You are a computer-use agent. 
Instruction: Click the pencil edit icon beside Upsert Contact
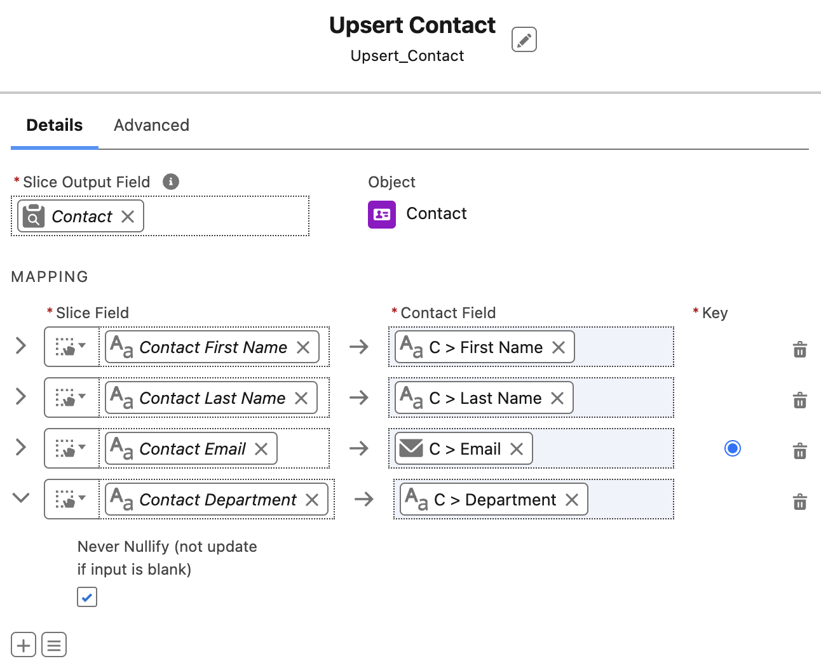click(x=524, y=39)
